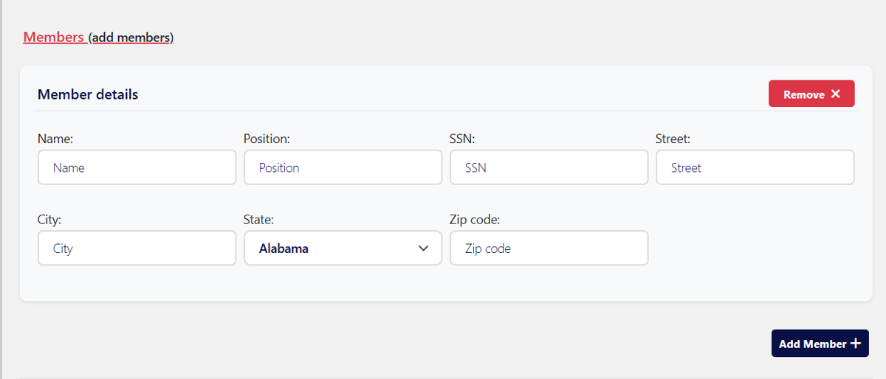Select the City input field
This screenshot has width=886, height=379.
click(x=137, y=248)
